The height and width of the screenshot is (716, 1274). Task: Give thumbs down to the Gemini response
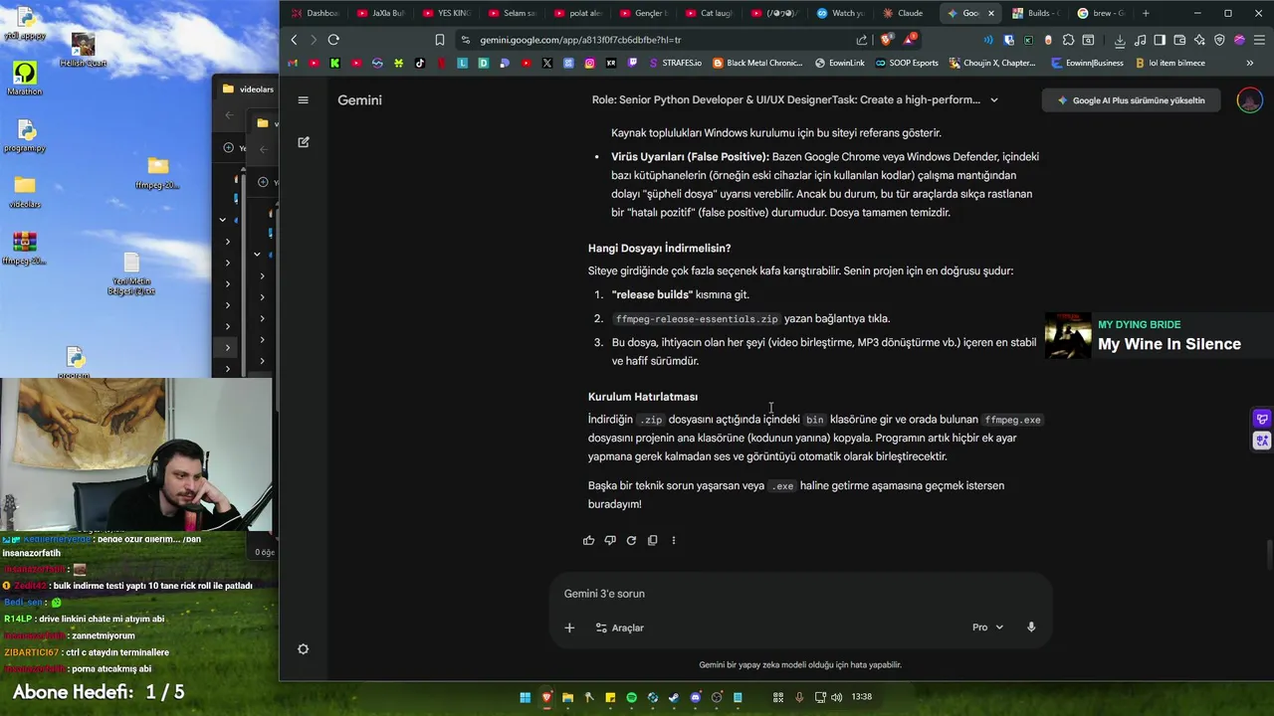tap(610, 540)
